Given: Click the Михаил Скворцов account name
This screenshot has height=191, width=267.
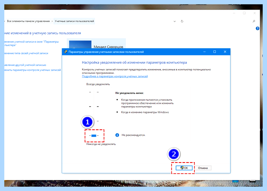Looking at the screenshot, I should 108,47.
